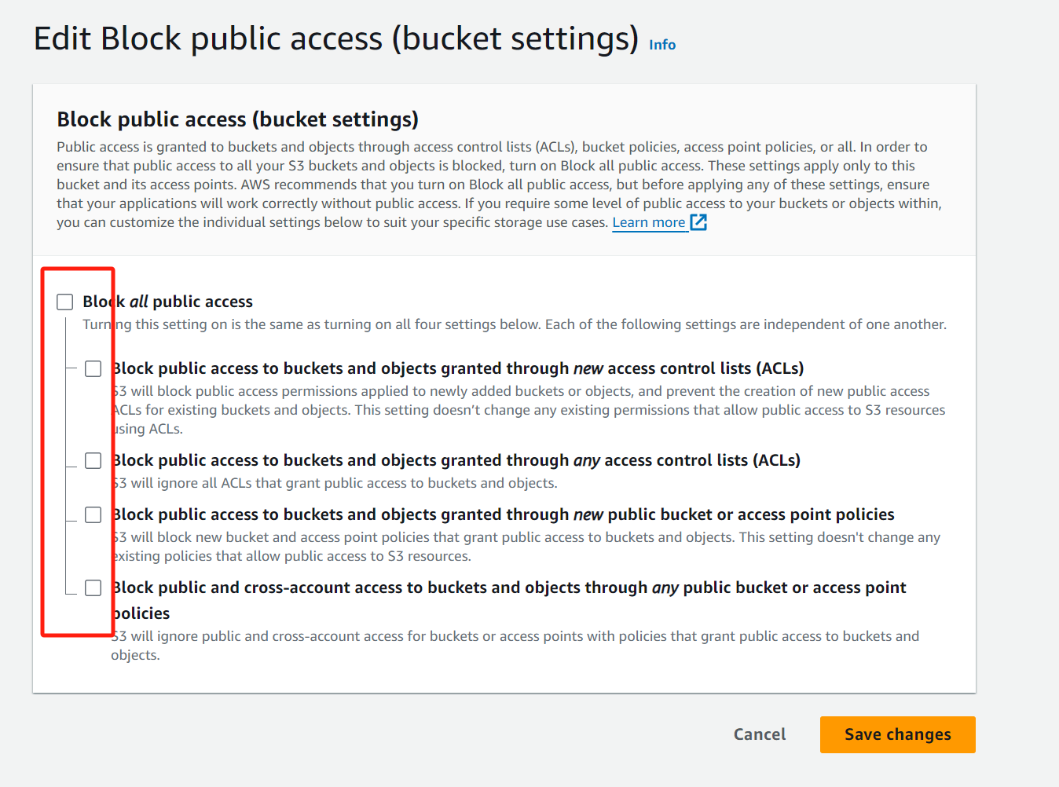Click the Cancel button
This screenshot has height=787, width=1059.
759,734
